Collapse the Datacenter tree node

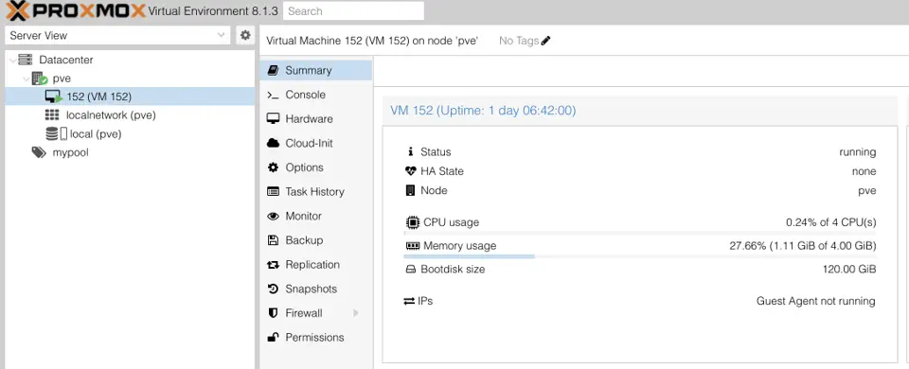[12, 60]
